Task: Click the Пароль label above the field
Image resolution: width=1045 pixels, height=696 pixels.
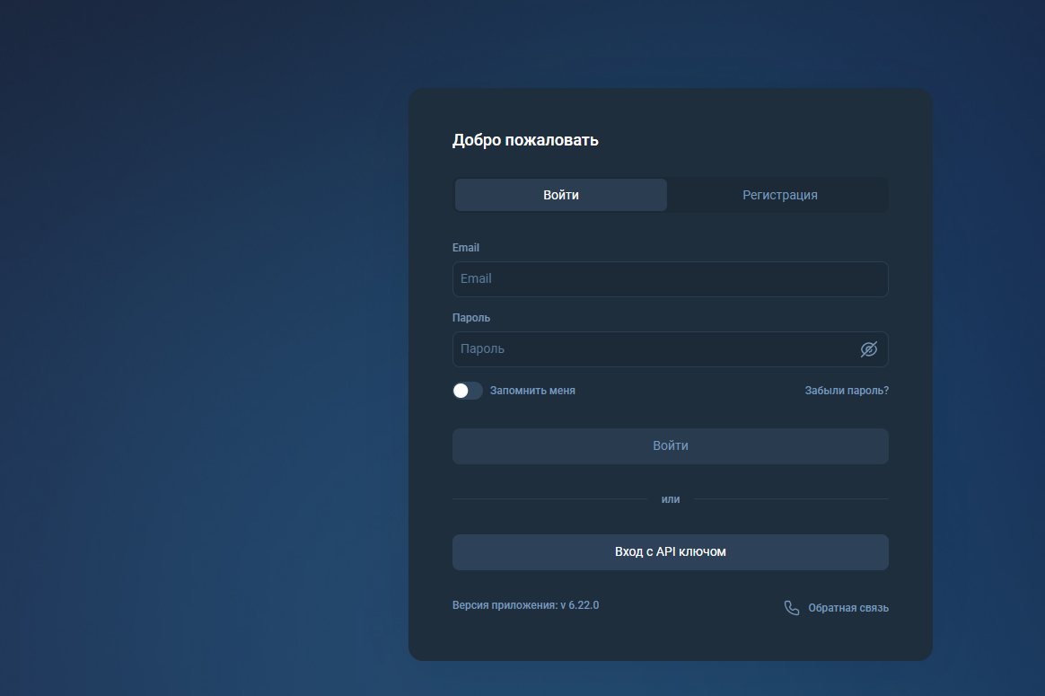Action: 471,318
